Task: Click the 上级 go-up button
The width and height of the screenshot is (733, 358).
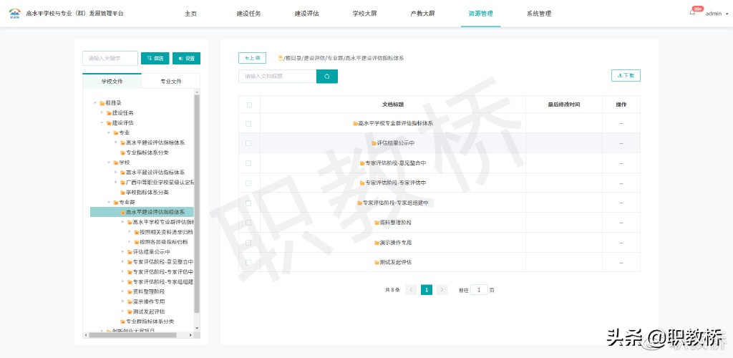Action: [253, 58]
